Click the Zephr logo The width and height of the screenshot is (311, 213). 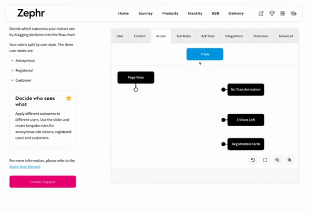(x=31, y=13)
